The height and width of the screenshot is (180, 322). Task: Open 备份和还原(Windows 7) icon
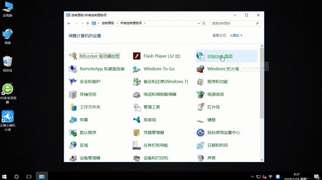[x=136, y=82]
